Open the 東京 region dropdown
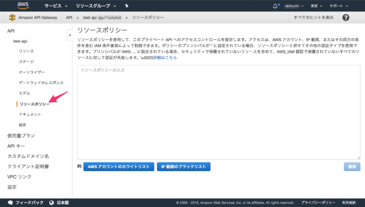 tap(317, 6)
